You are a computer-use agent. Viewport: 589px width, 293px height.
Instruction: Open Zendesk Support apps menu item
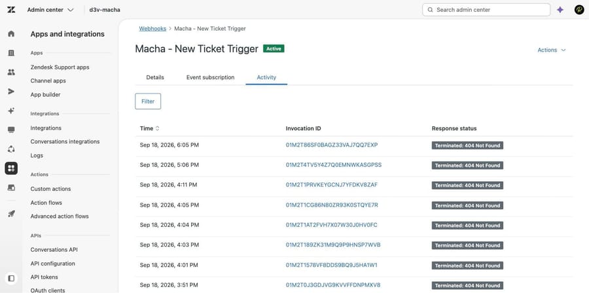pyautogui.click(x=60, y=67)
